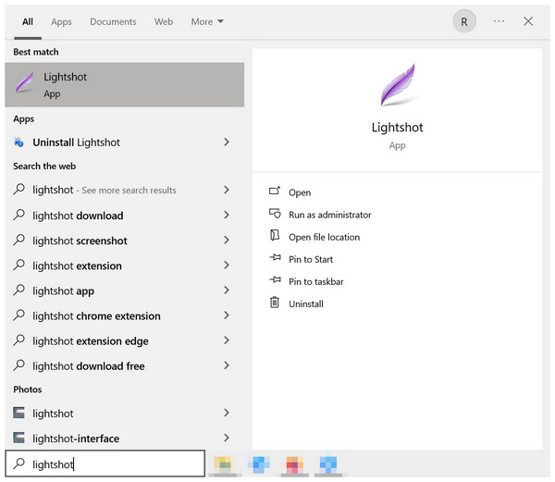
Task: Expand arrow for 'lightshot - See more search results'
Action: coord(227,190)
